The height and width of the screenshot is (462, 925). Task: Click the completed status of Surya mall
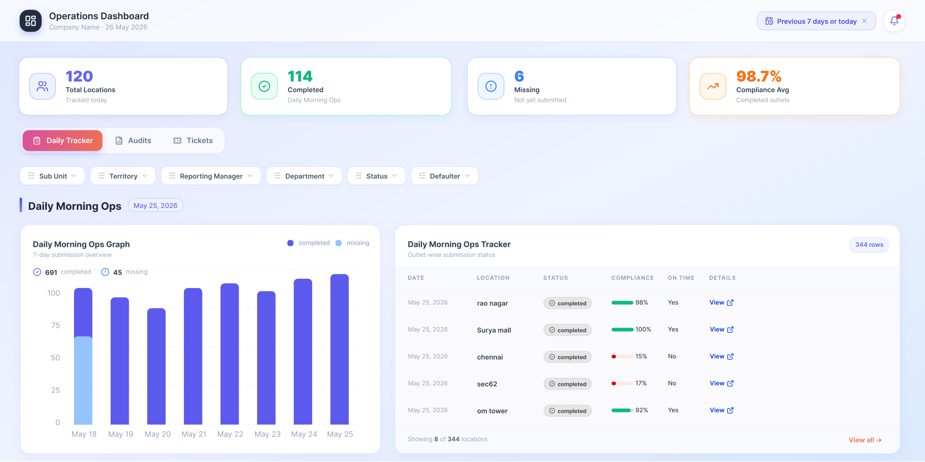point(568,330)
